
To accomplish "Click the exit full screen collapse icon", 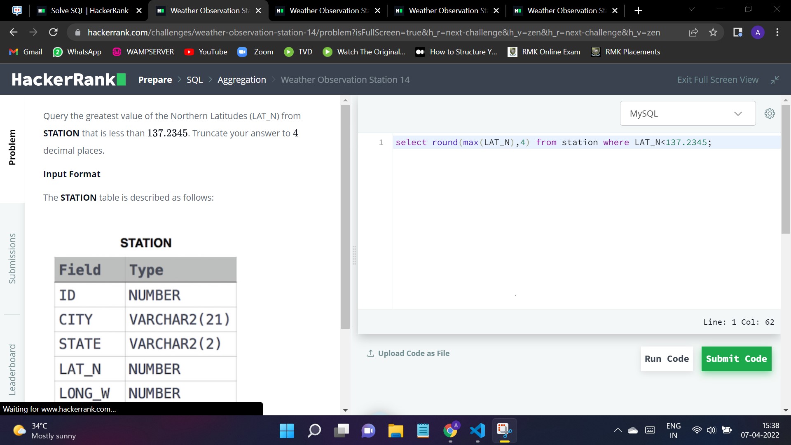I will (x=775, y=80).
